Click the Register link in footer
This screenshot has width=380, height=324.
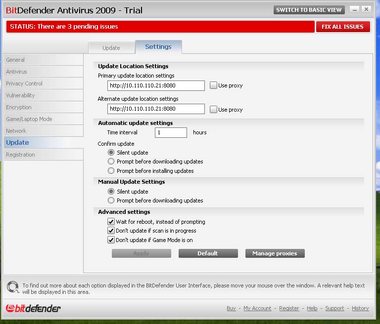tap(289, 308)
